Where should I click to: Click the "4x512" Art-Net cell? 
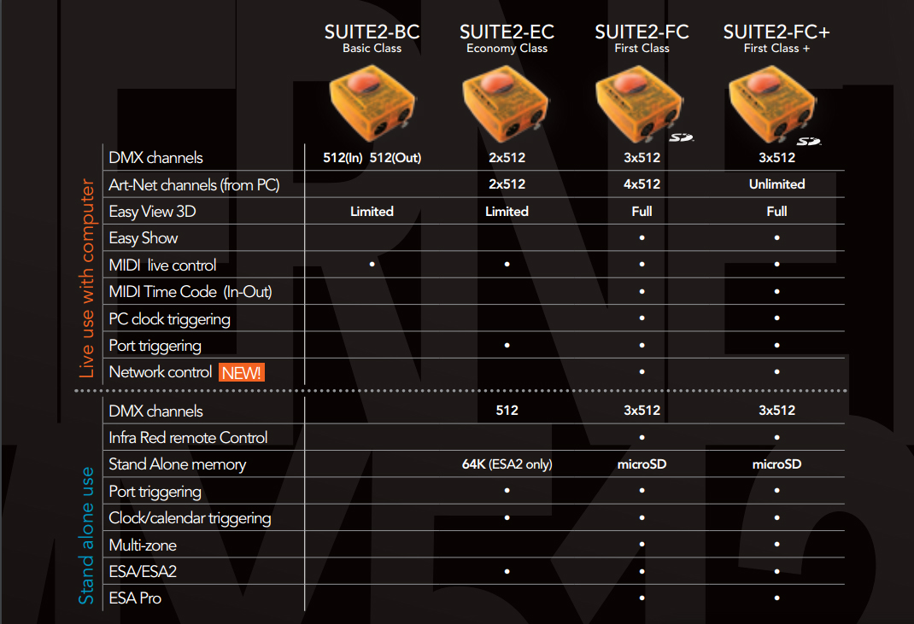click(642, 184)
